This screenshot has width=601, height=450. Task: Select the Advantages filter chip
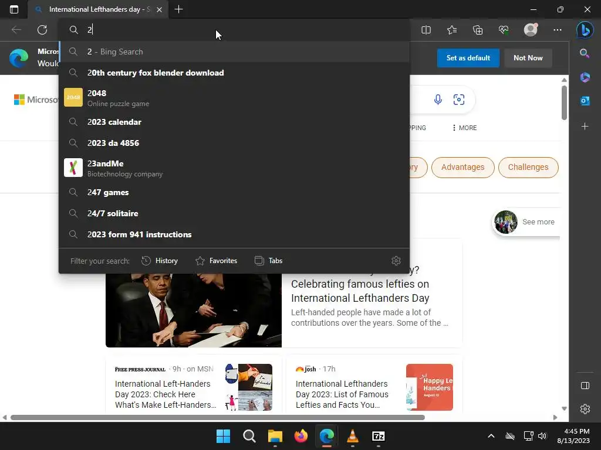coord(462,167)
